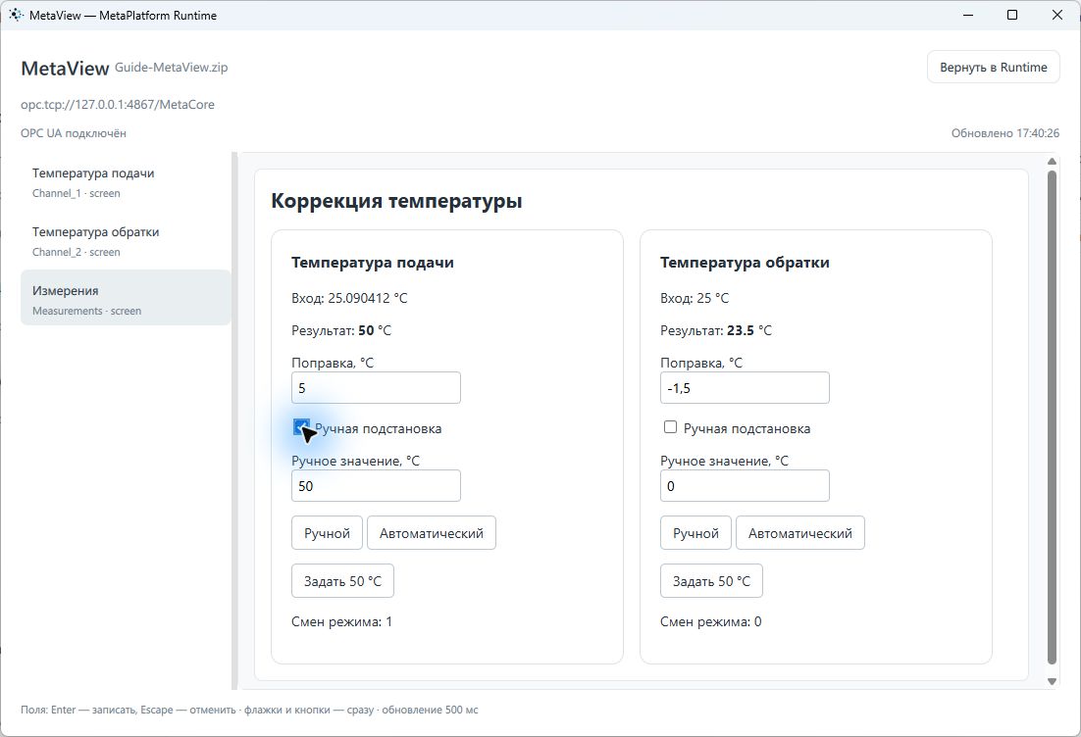Click 'Автоматический' in Температура обратки card
Viewport: 1081px width, 737px height.
tap(800, 532)
